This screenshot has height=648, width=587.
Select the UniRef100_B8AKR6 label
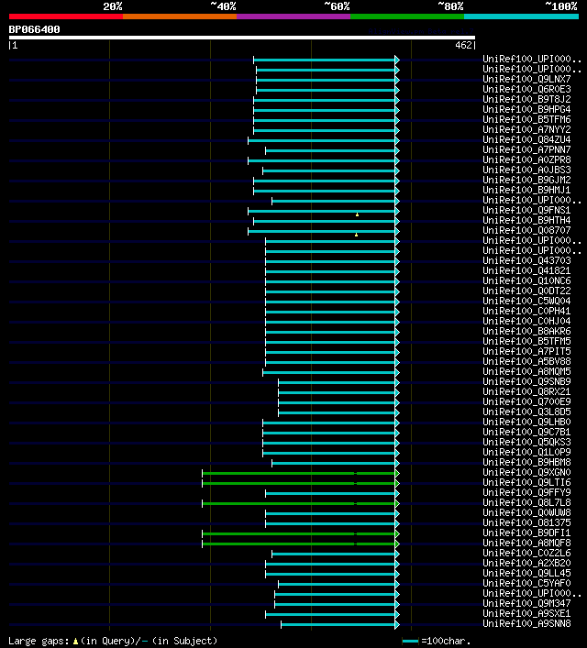526,332
